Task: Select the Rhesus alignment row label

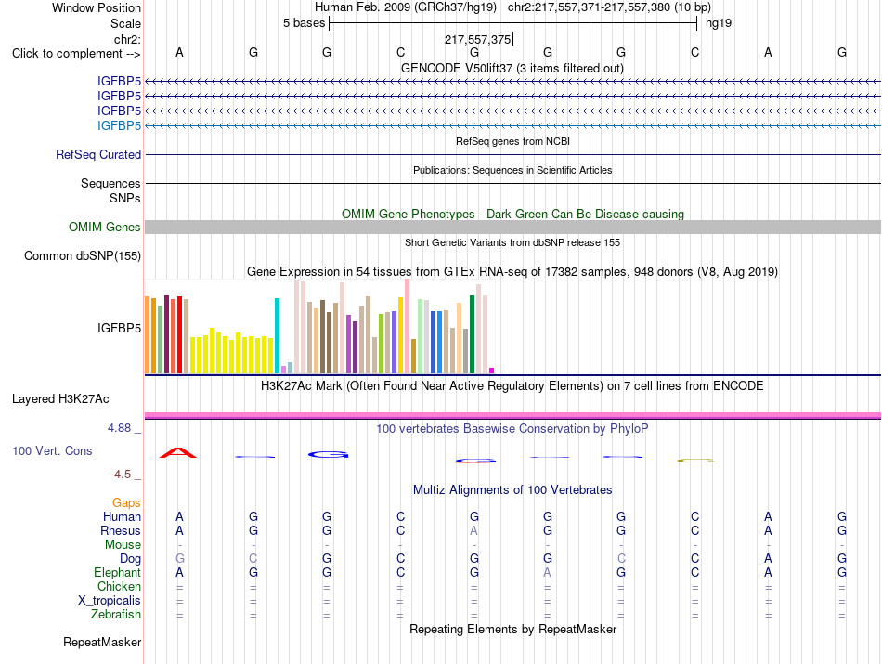Action: point(121,531)
